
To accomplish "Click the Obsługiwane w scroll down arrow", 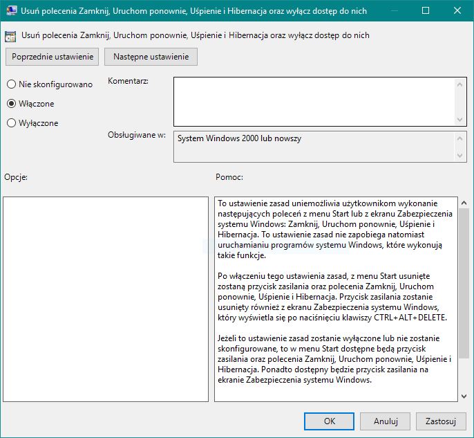I will pos(459,156).
